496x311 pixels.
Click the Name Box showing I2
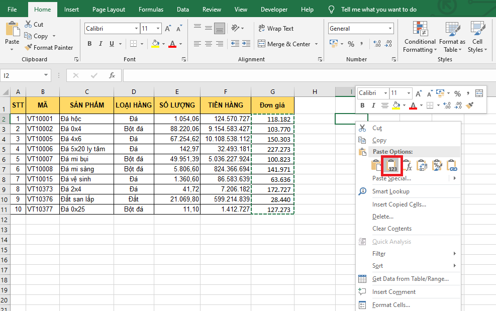point(22,75)
